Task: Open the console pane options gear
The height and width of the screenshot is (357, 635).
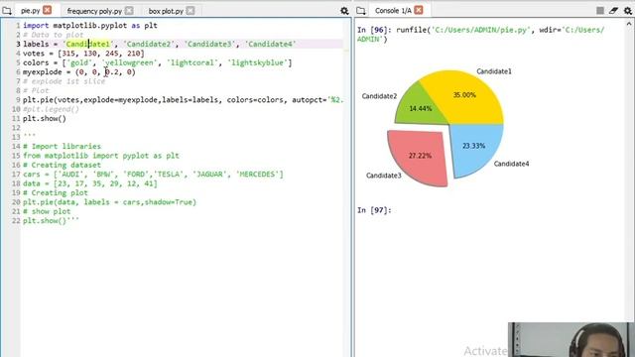Action: click(x=628, y=11)
